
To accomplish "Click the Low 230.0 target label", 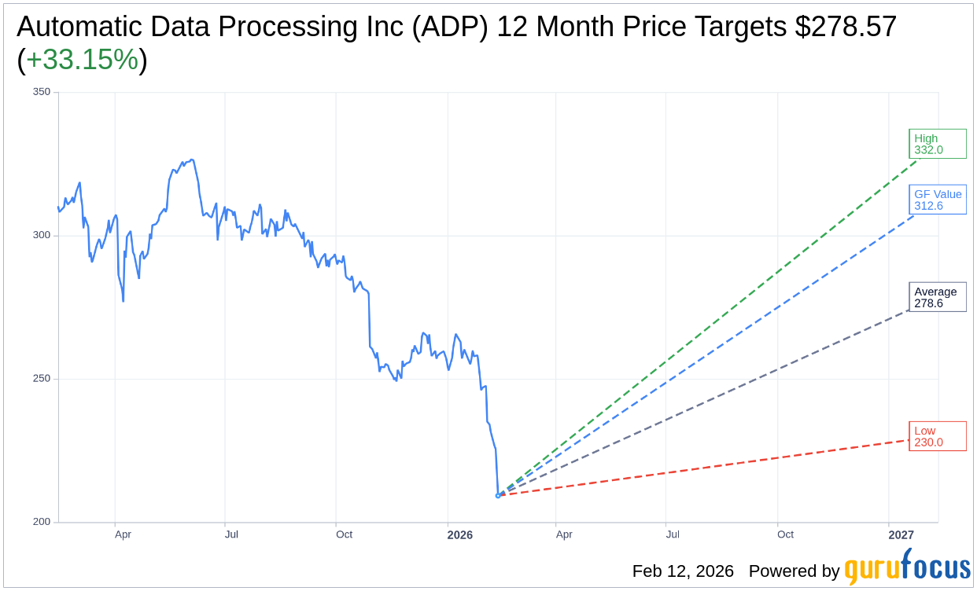I will [x=938, y=436].
